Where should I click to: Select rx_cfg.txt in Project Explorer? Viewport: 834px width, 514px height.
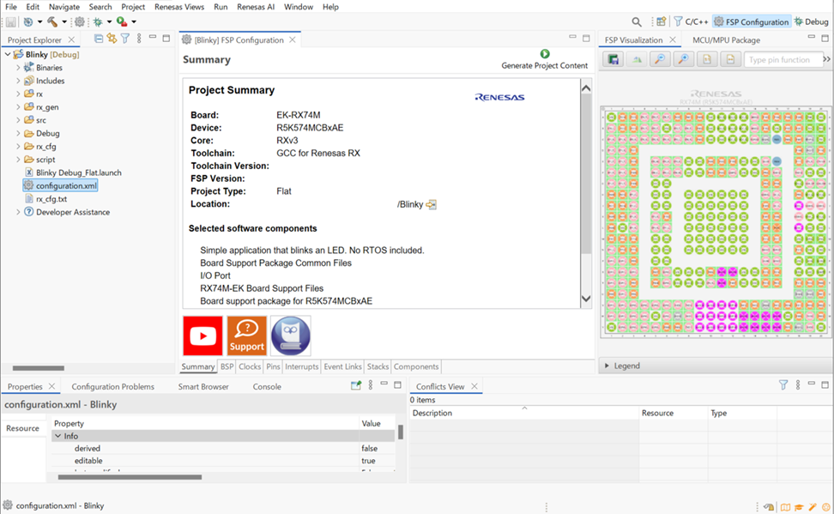[51, 199]
